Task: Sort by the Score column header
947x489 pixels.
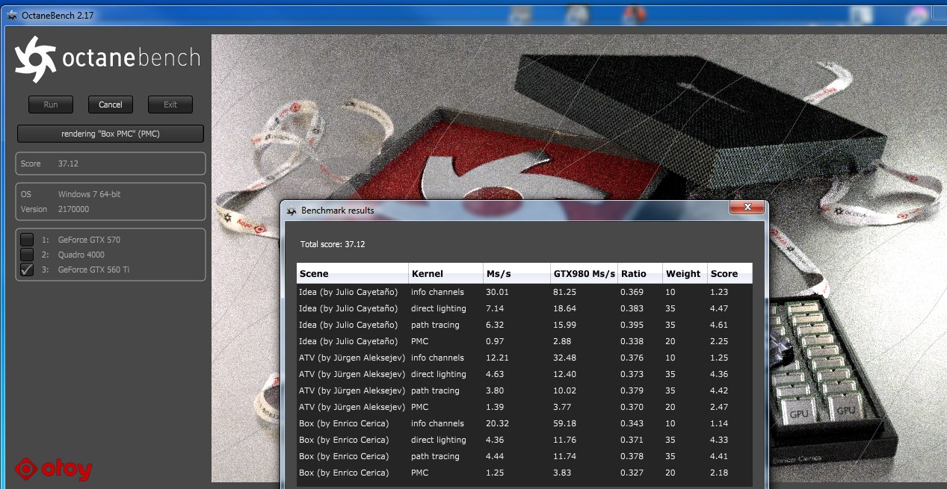Action: (x=730, y=274)
